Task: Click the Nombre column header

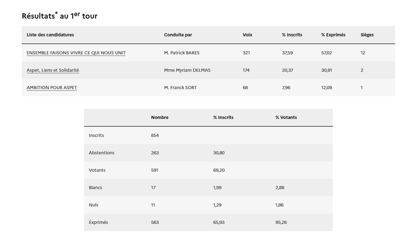Action: click(x=160, y=117)
